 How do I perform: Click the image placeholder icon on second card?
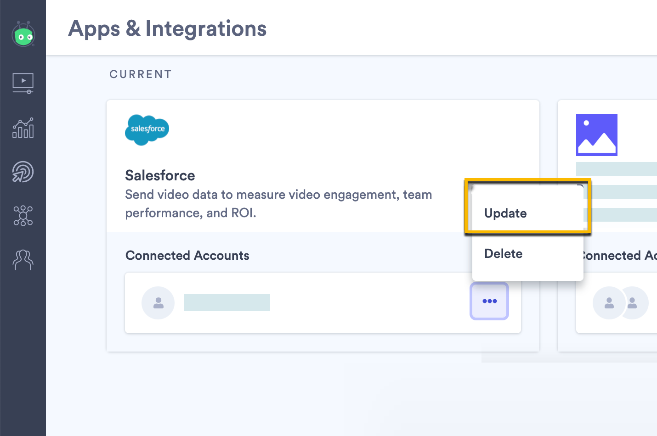coord(597,135)
